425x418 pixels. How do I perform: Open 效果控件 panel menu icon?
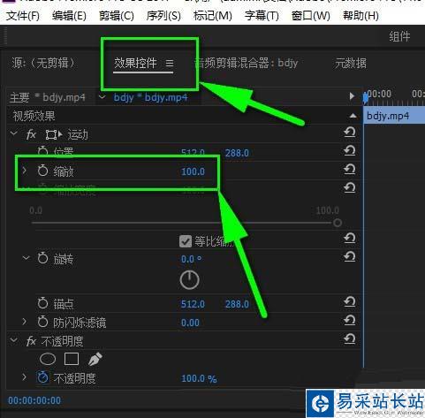pyautogui.click(x=170, y=63)
